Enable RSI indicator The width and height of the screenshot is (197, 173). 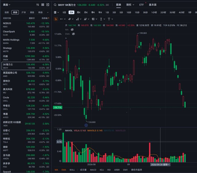[x=109, y=170]
